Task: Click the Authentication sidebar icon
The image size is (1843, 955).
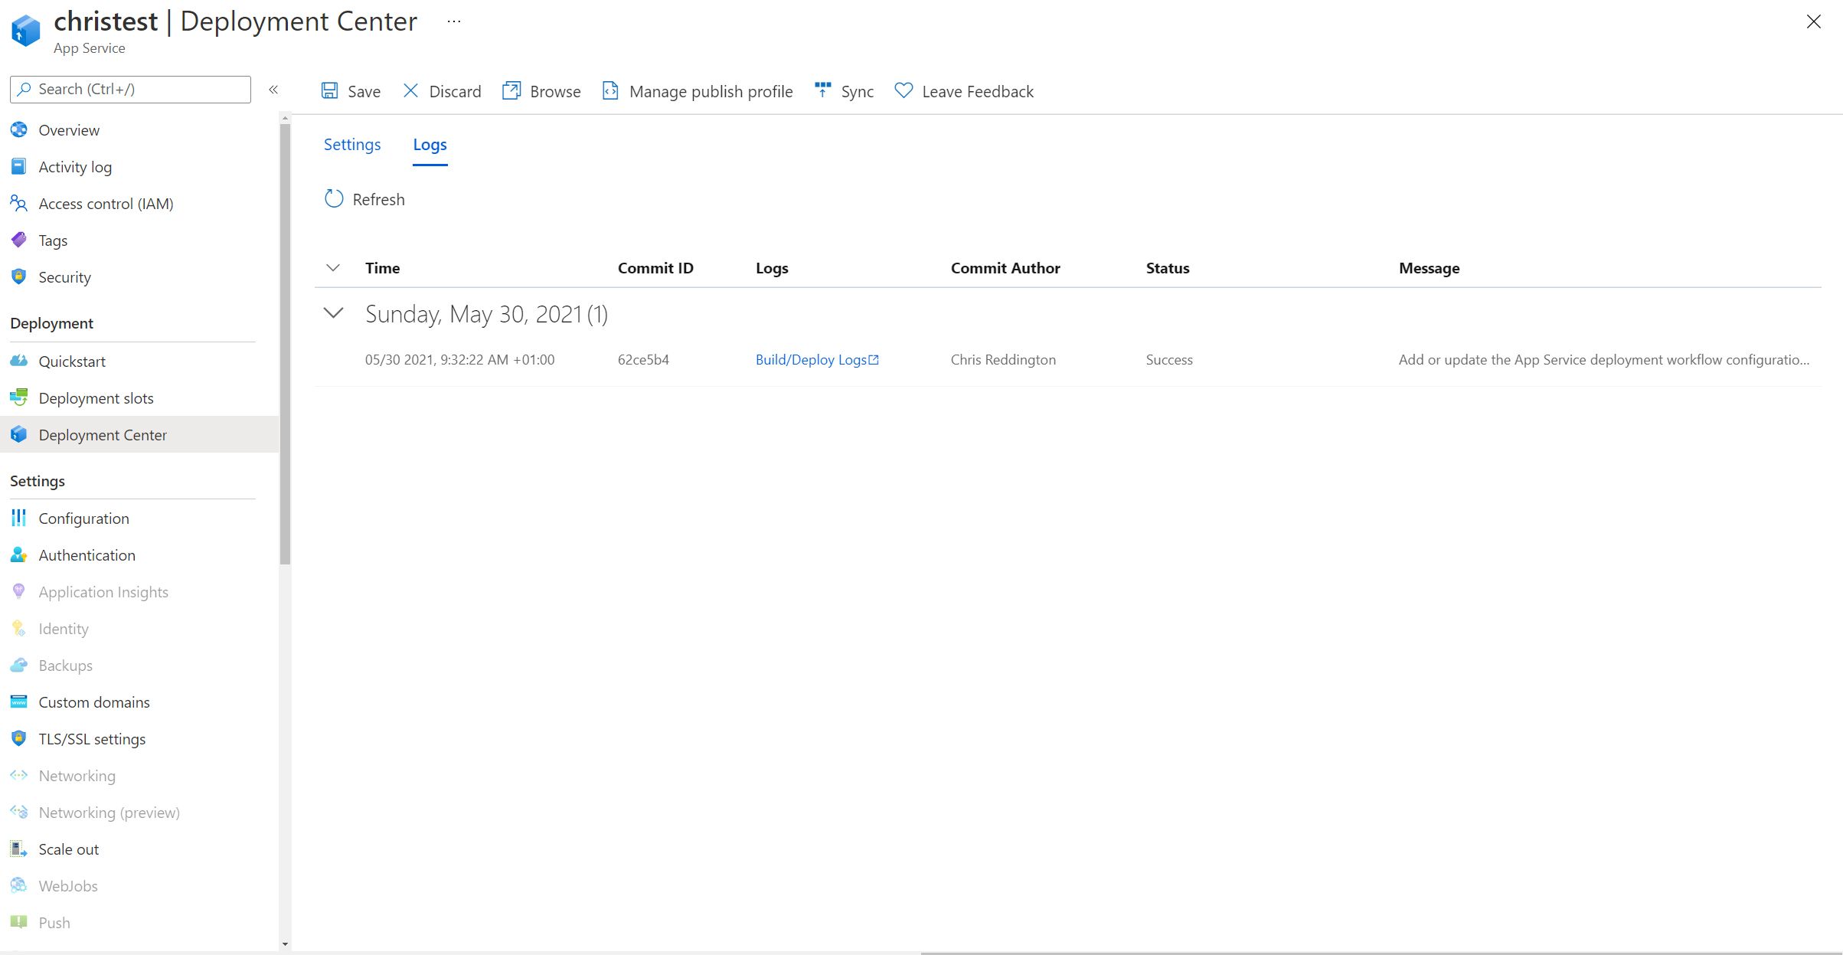Action: pos(18,554)
